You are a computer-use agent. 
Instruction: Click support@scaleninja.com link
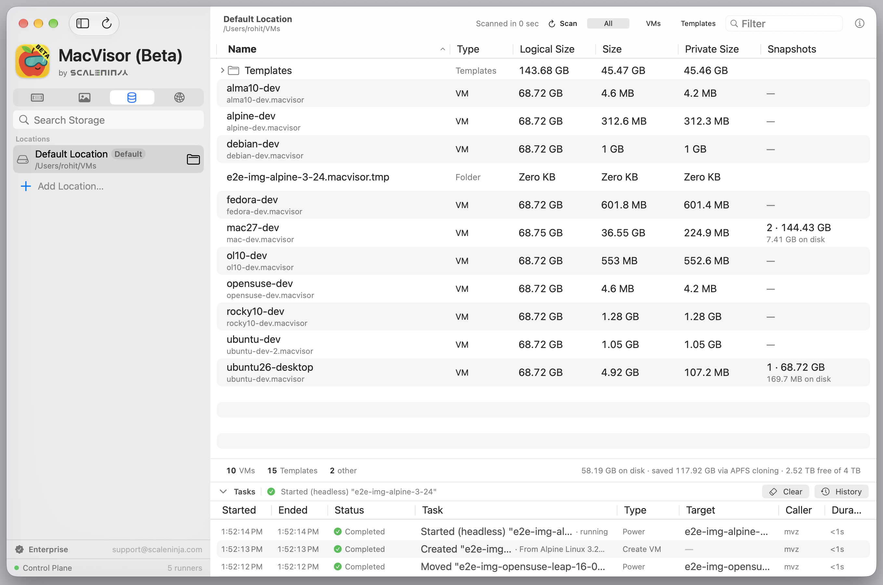[x=157, y=549]
